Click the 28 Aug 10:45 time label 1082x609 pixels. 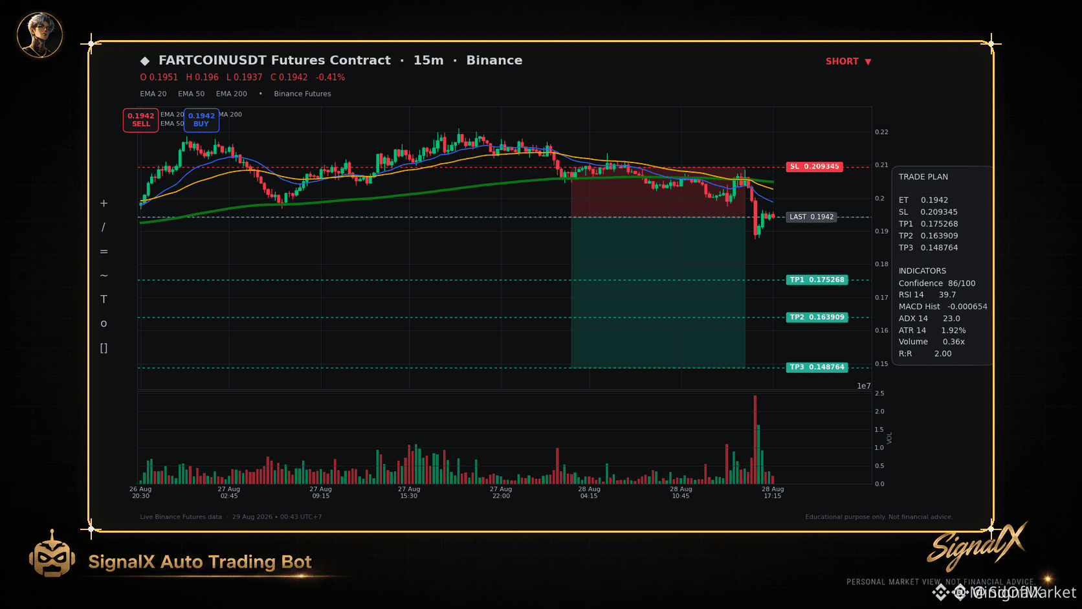point(681,493)
